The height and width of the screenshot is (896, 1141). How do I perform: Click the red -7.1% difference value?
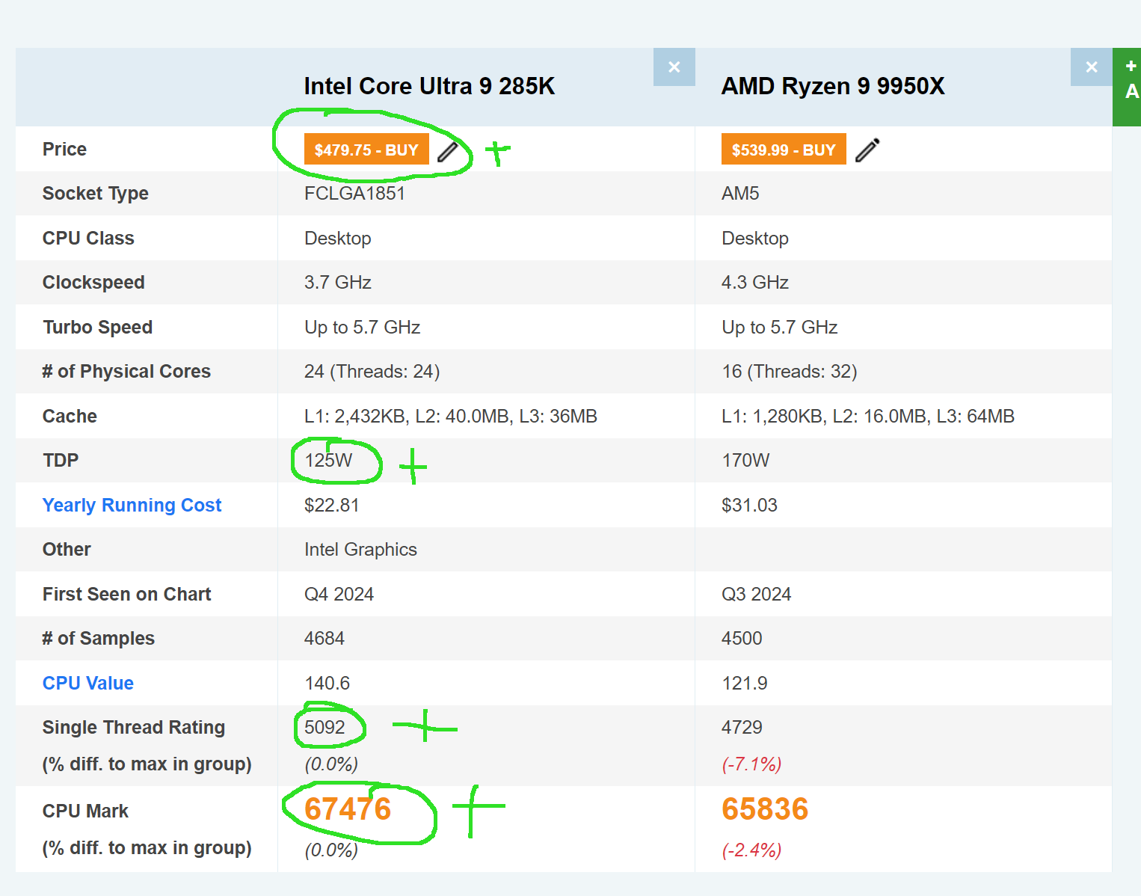click(751, 764)
